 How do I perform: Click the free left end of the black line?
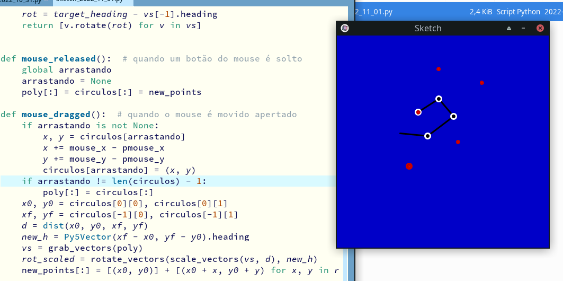[400, 133]
